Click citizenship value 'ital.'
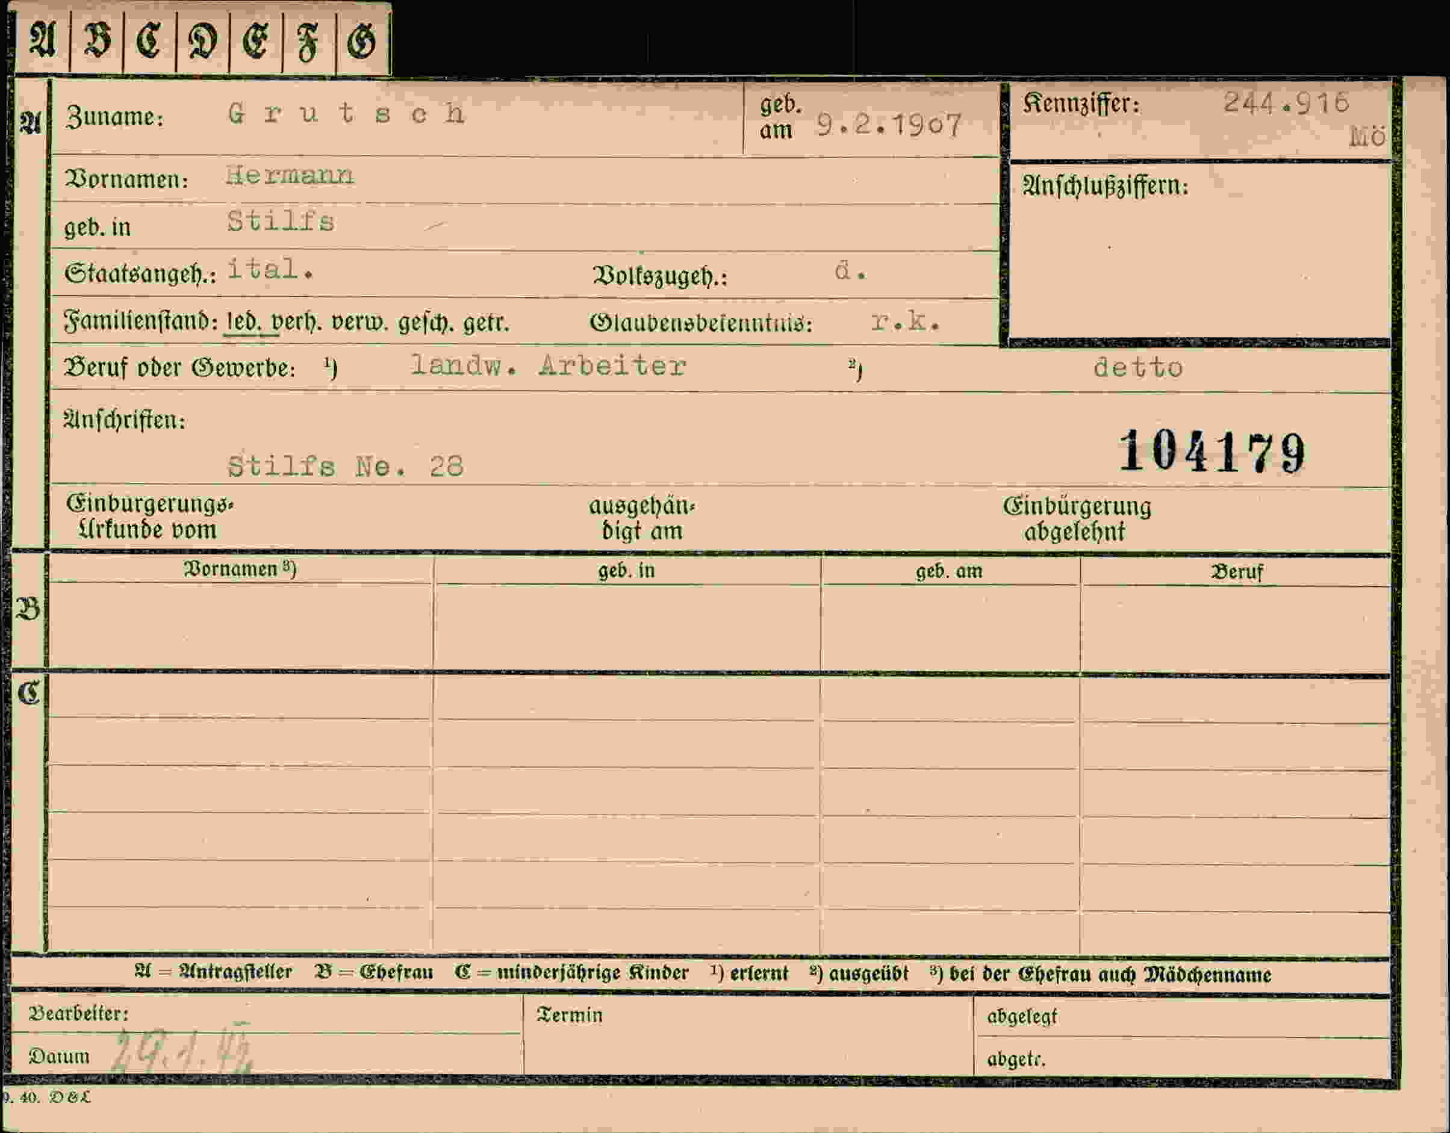This screenshot has height=1133, width=1450. click(x=270, y=269)
